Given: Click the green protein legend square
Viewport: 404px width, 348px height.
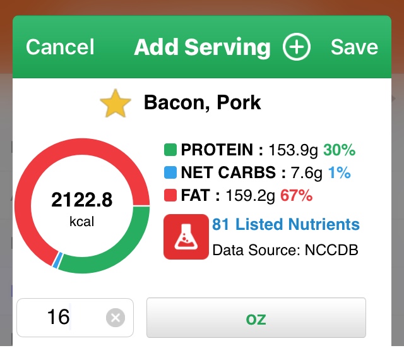Looking at the screenshot, I should point(170,150).
